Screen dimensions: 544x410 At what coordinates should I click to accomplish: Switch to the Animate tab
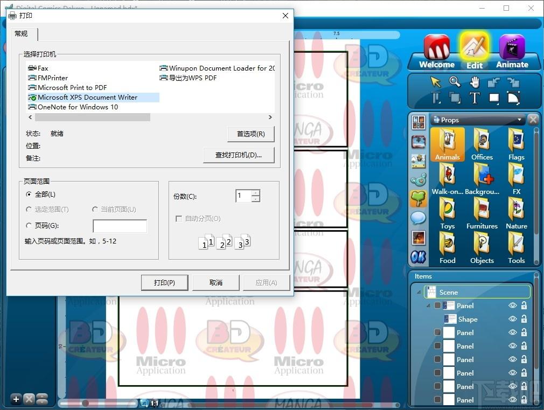512,52
